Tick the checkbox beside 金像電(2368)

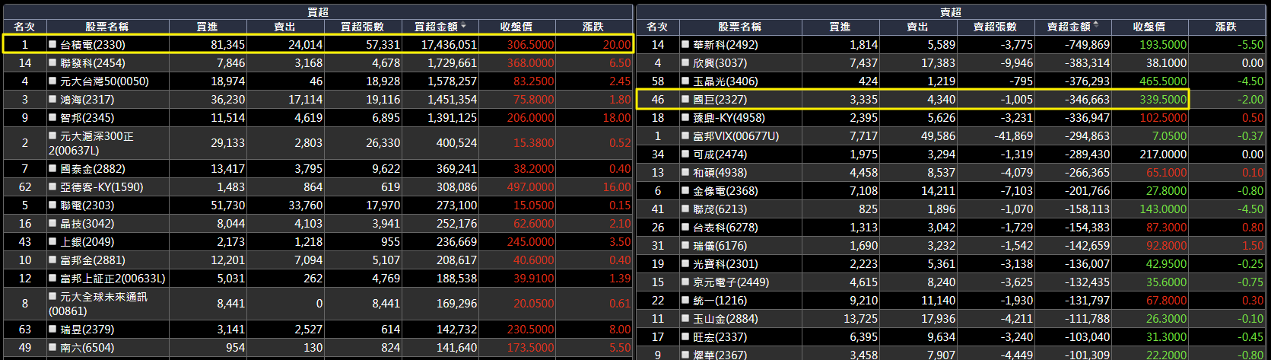pos(685,191)
